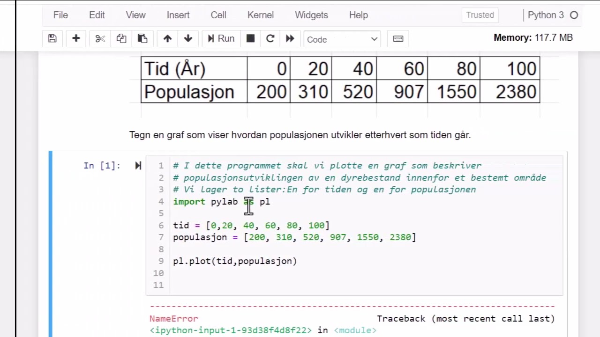Paste cells below icon

click(142, 38)
